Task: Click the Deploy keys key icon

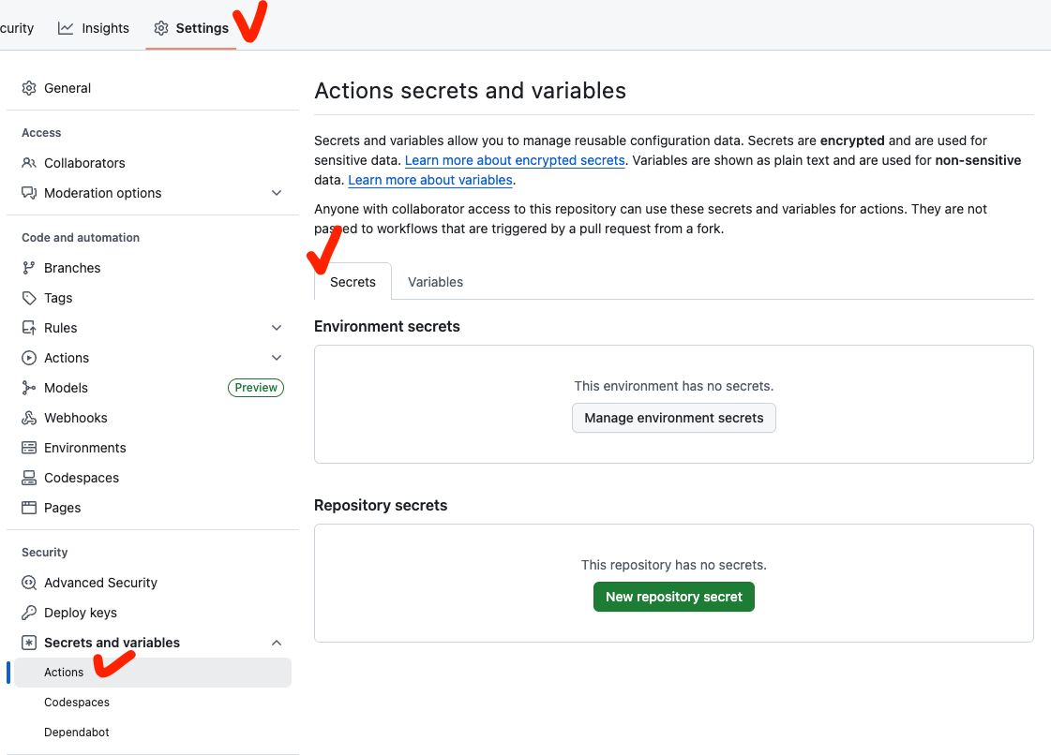Action: tap(29, 613)
